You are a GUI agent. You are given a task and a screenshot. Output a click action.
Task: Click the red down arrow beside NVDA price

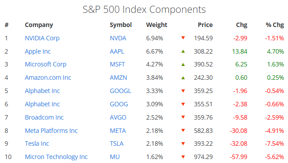[183, 38]
